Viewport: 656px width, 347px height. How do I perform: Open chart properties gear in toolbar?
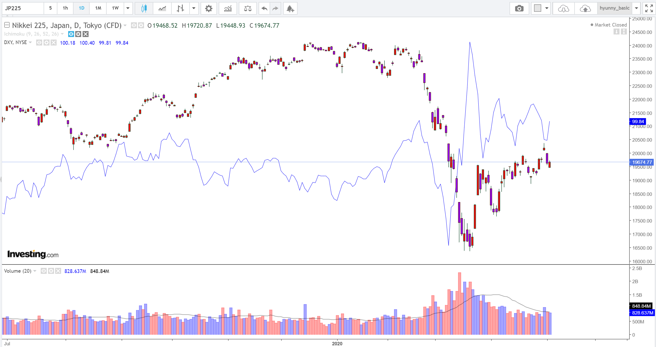click(208, 8)
